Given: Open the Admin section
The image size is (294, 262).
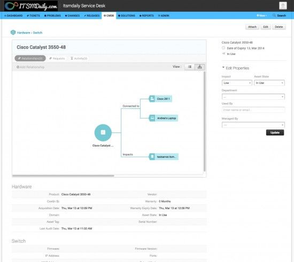Looking at the screenshot, I should (x=164, y=15).
